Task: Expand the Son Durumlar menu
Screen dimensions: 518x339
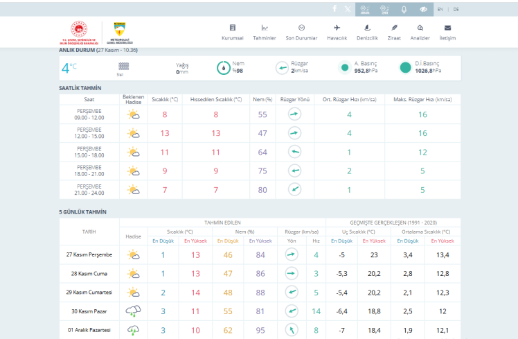Action: (x=301, y=32)
